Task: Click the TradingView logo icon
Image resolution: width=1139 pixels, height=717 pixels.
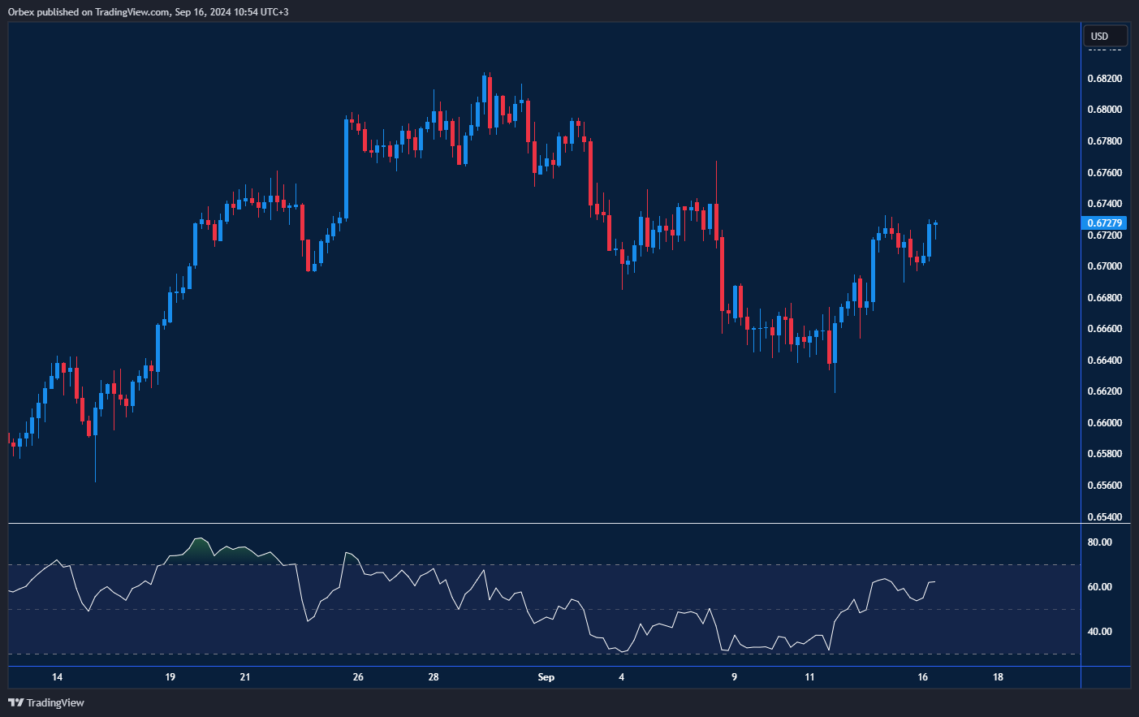Action: click(15, 702)
